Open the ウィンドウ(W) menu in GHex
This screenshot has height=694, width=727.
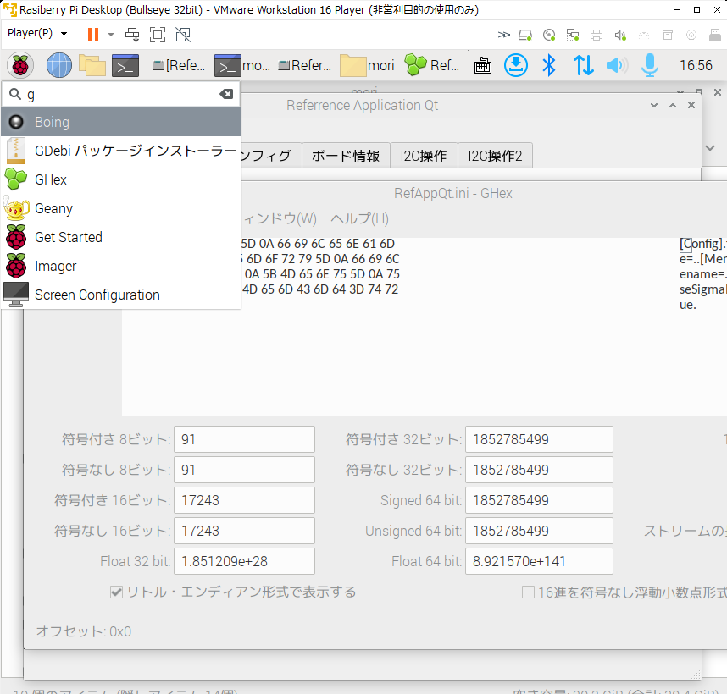(280, 218)
